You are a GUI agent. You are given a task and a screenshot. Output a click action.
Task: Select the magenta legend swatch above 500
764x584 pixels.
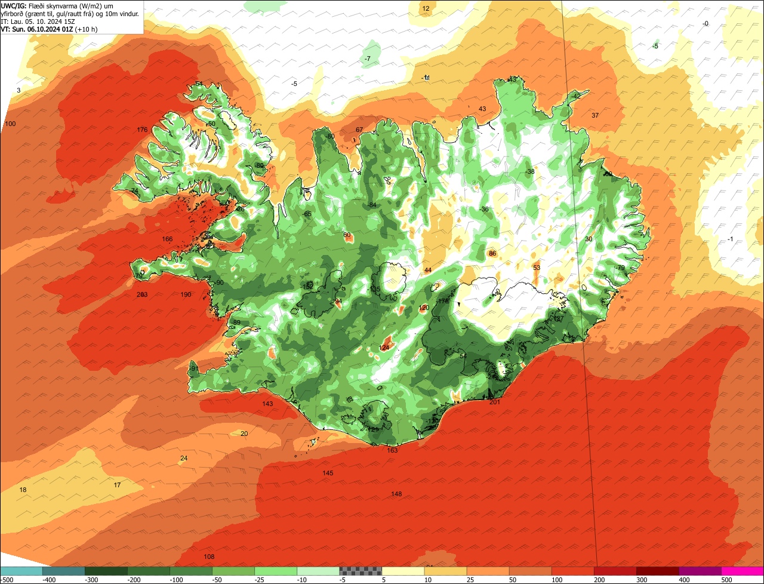(x=743, y=571)
